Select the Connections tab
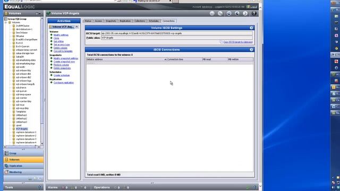This screenshot has height=191, width=340. [168, 21]
